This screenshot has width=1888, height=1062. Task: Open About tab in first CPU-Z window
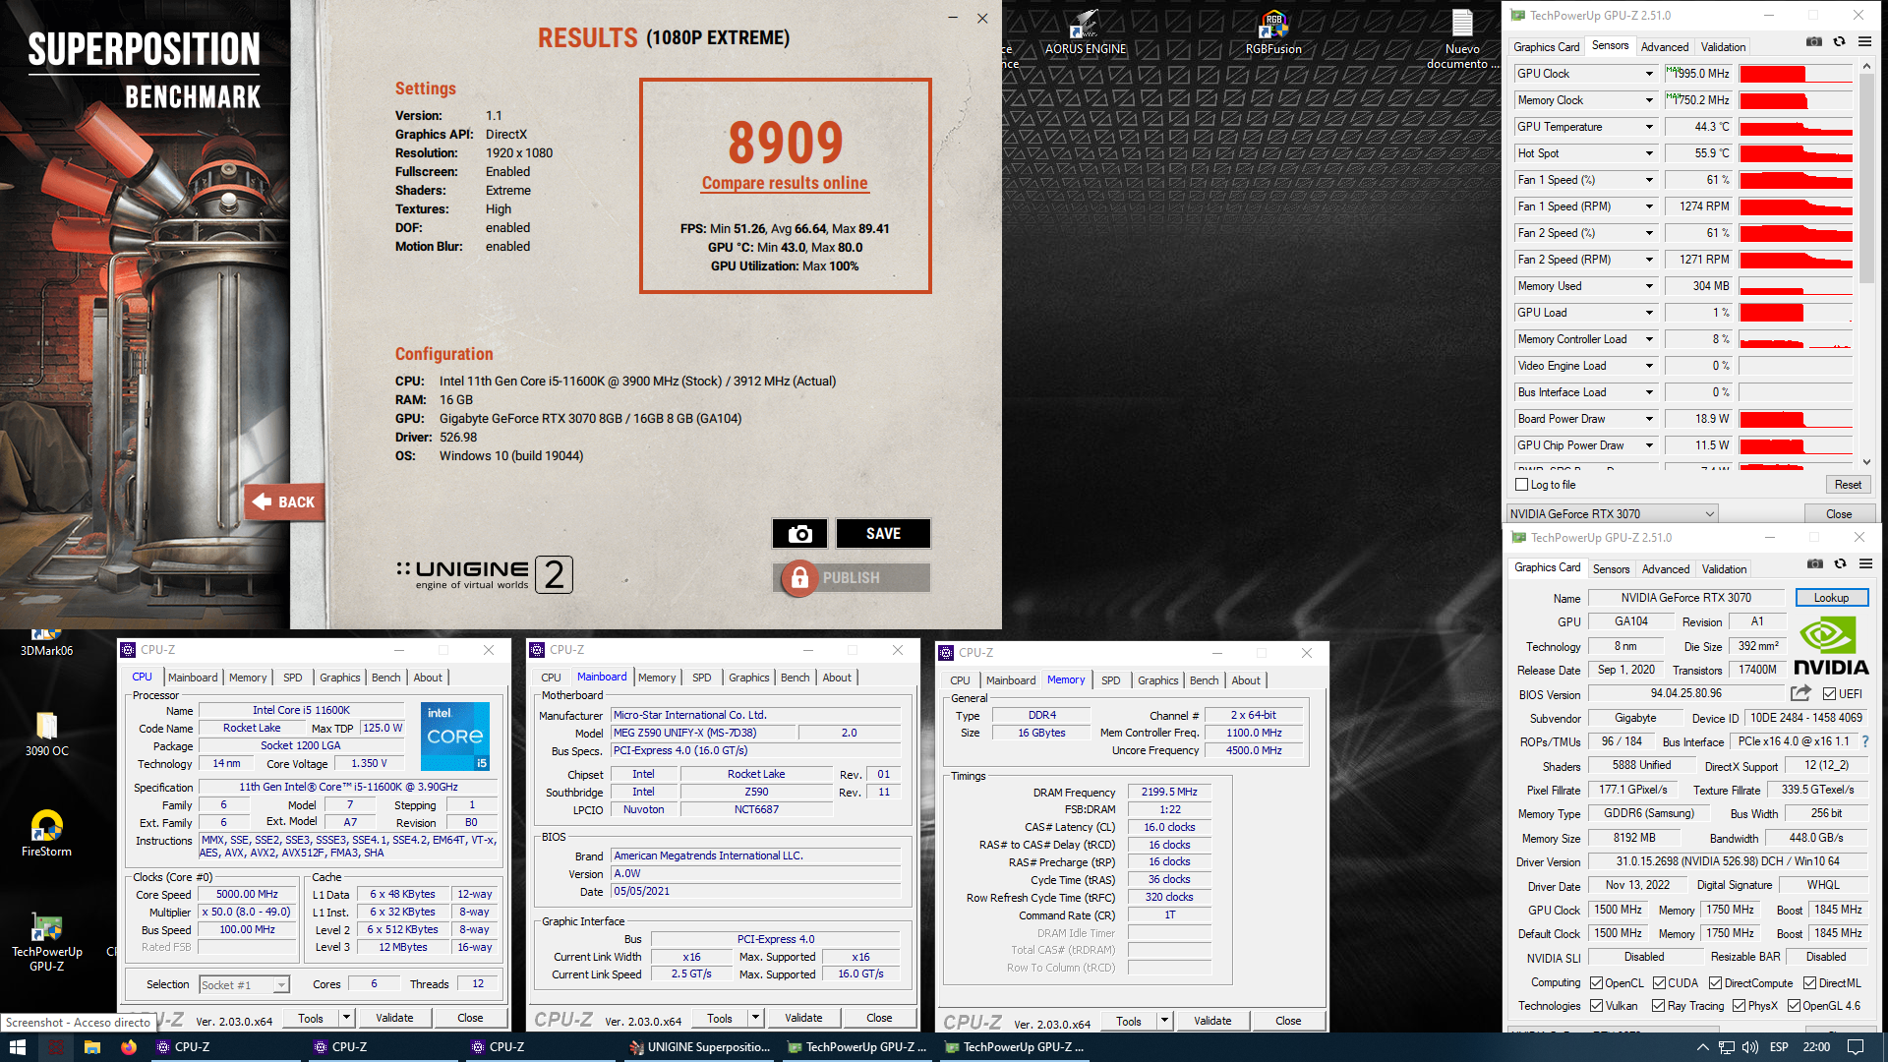[427, 678]
